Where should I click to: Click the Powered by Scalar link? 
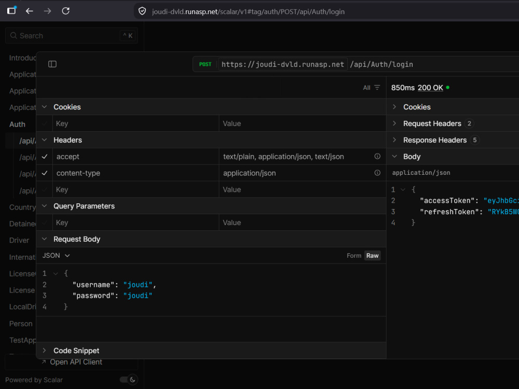[34, 380]
